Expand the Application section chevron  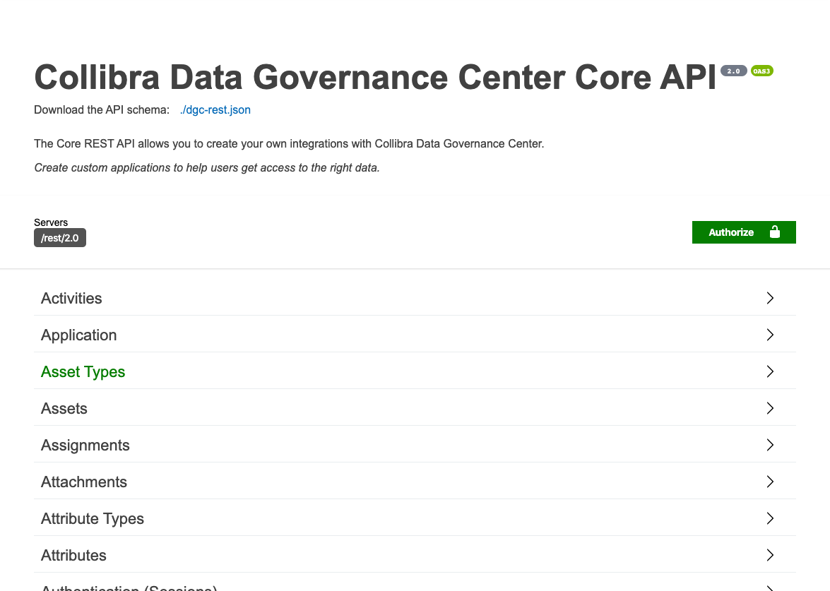tap(770, 335)
